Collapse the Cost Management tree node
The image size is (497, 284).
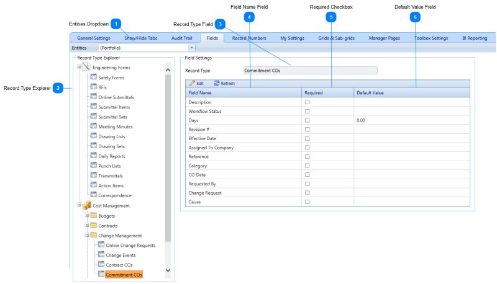point(79,205)
